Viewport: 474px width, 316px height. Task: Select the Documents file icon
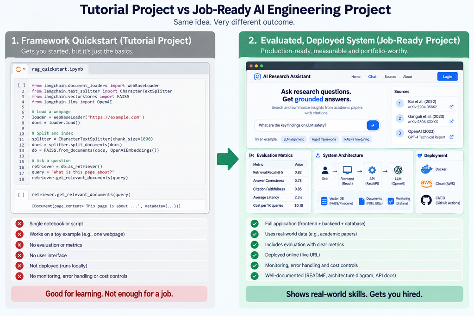point(362,201)
